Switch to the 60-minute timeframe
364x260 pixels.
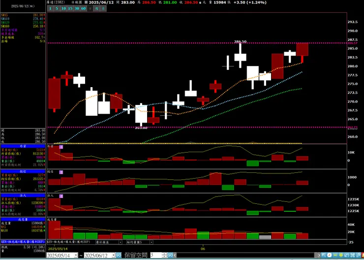pyautogui.click(x=84, y=8)
